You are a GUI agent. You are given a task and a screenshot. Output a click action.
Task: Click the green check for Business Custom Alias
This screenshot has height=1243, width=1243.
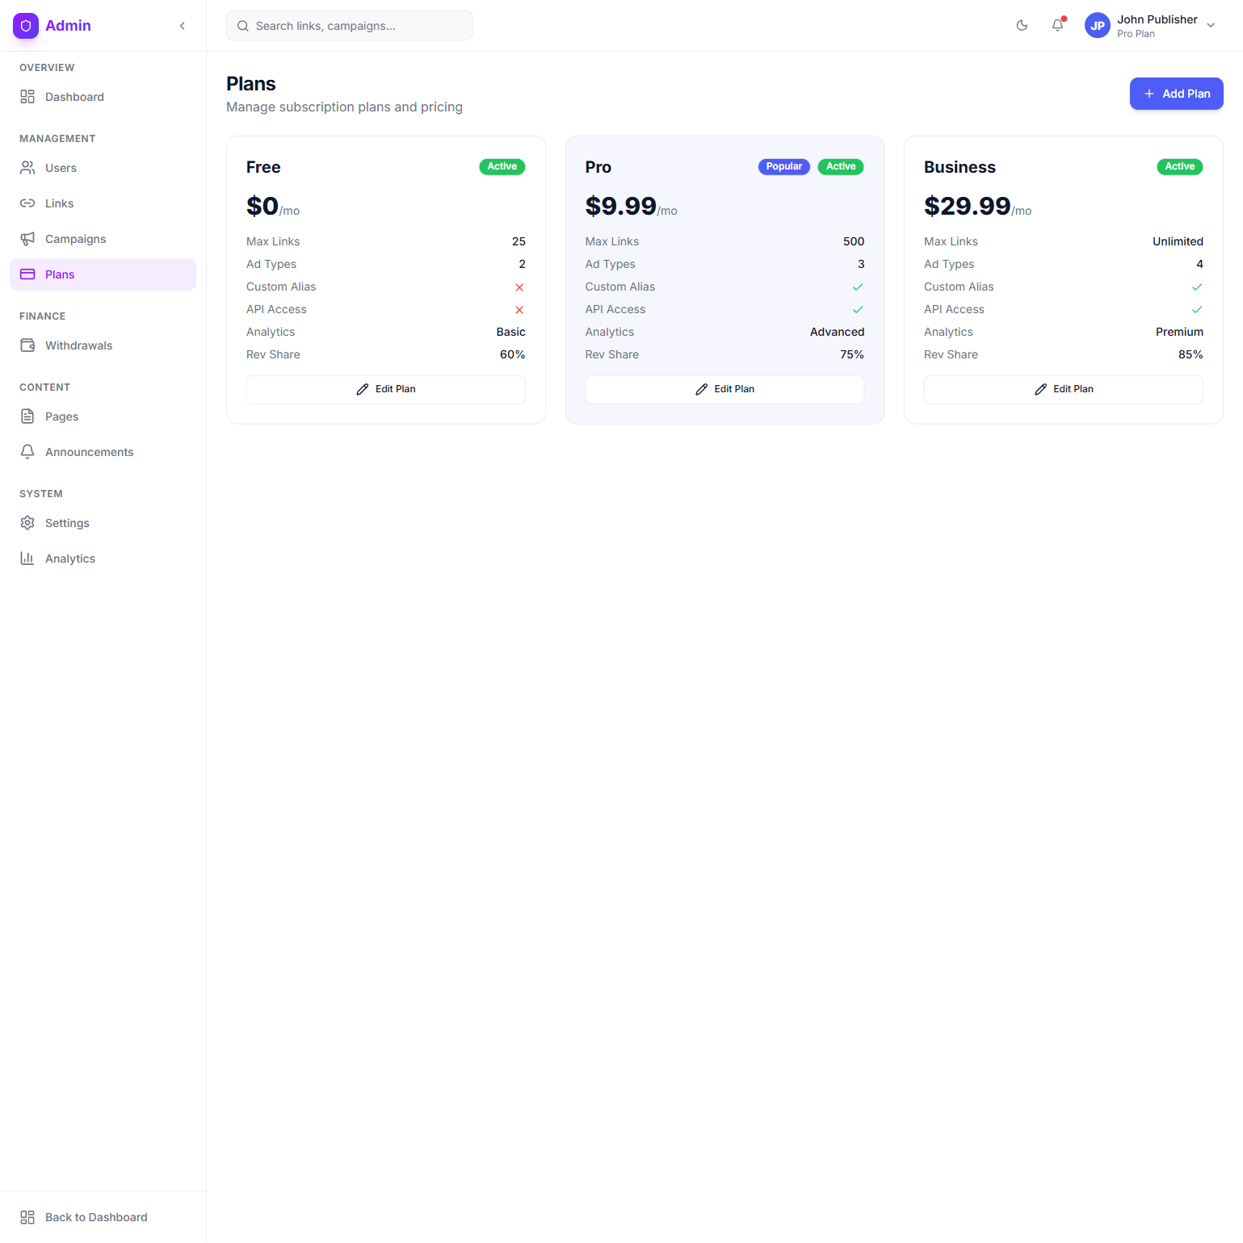click(1197, 287)
